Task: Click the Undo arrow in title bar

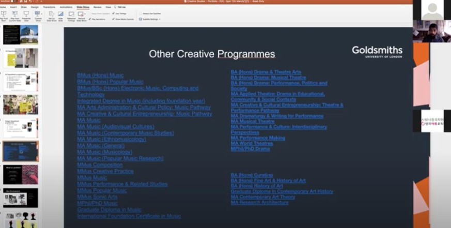Action: [x=30, y=1]
